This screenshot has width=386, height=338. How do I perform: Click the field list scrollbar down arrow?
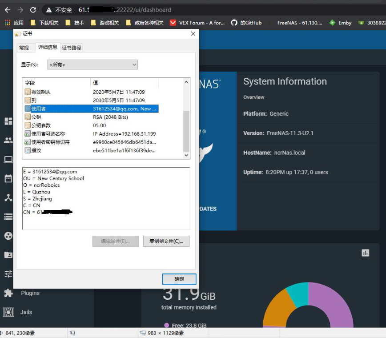(x=186, y=155)
